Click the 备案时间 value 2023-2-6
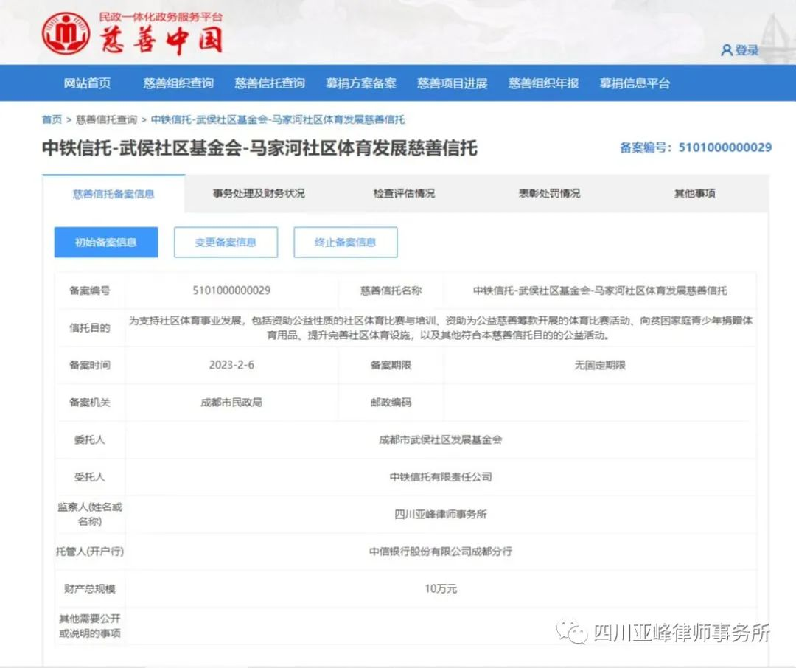Viewport: 796px width, 668px height. (231, 365)
